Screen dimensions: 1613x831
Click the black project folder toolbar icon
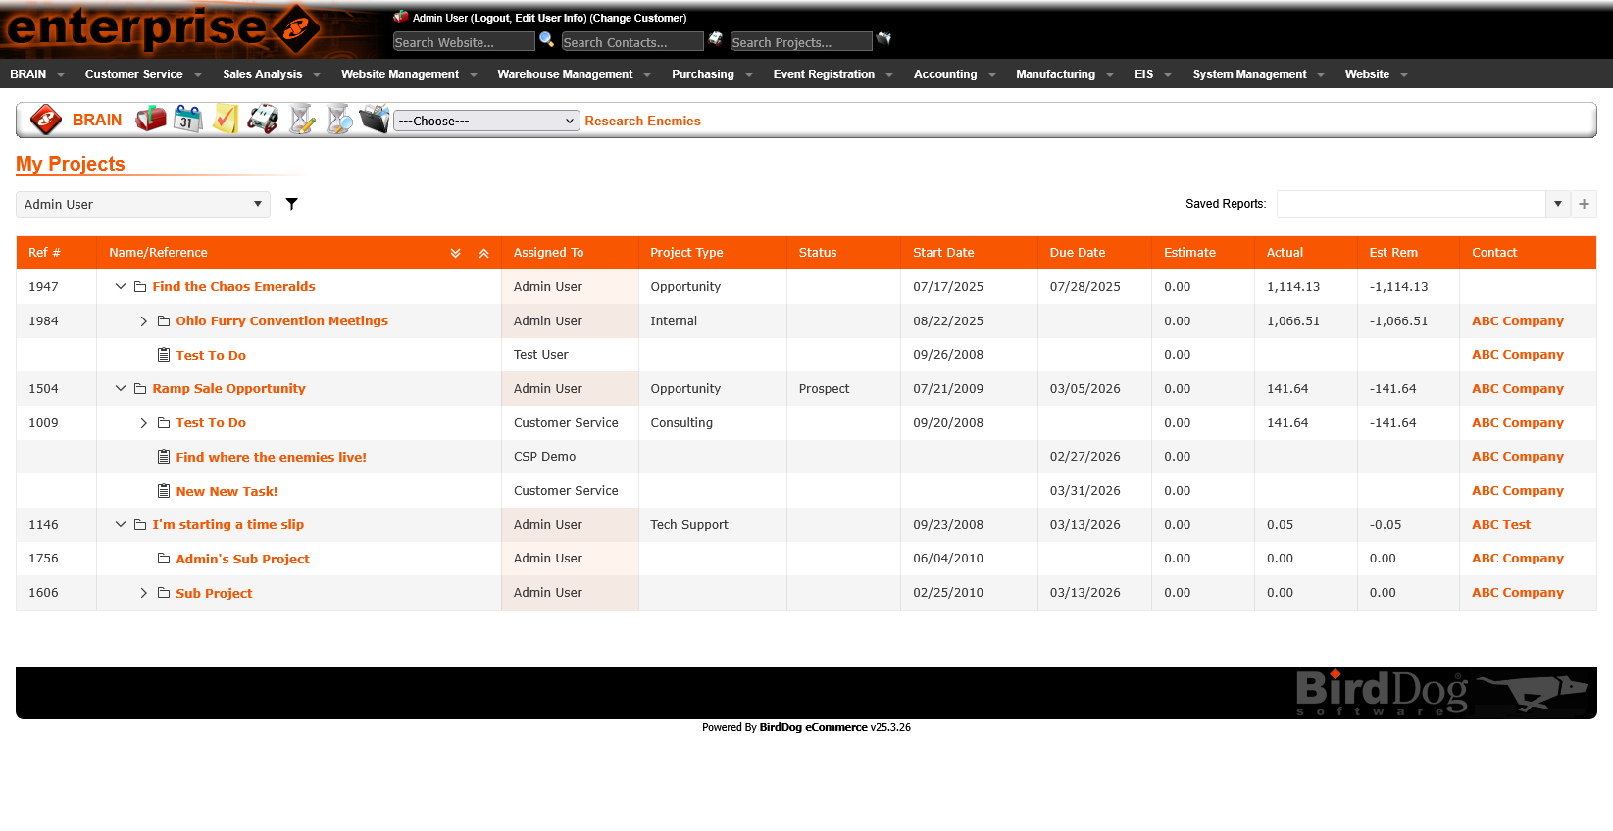click(375, 120)
